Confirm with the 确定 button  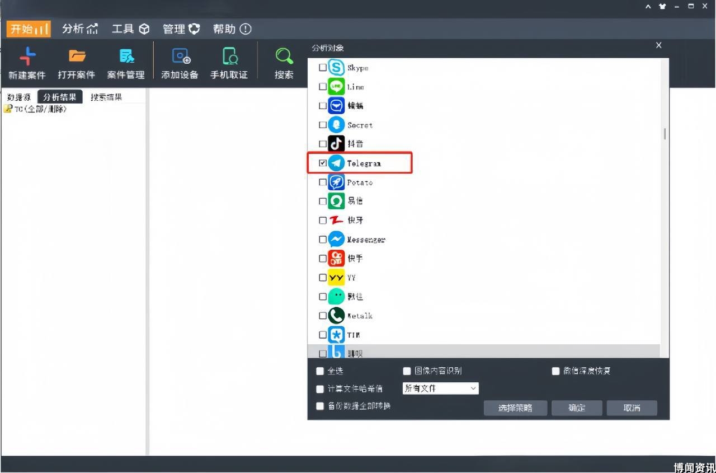[x=577, y=408]
